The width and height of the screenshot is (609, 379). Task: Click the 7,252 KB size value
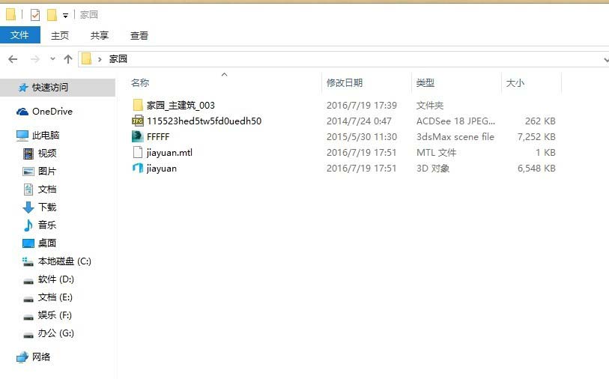pos(536,136)
